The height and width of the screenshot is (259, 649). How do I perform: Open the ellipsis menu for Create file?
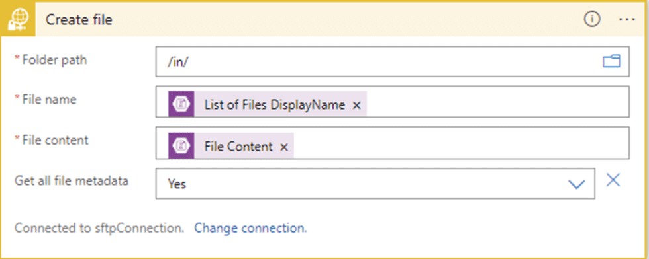pos(626,19)
